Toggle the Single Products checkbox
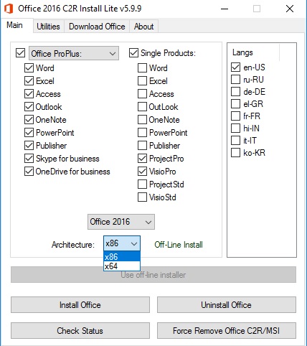307x346 pixels. pos(133,53)
